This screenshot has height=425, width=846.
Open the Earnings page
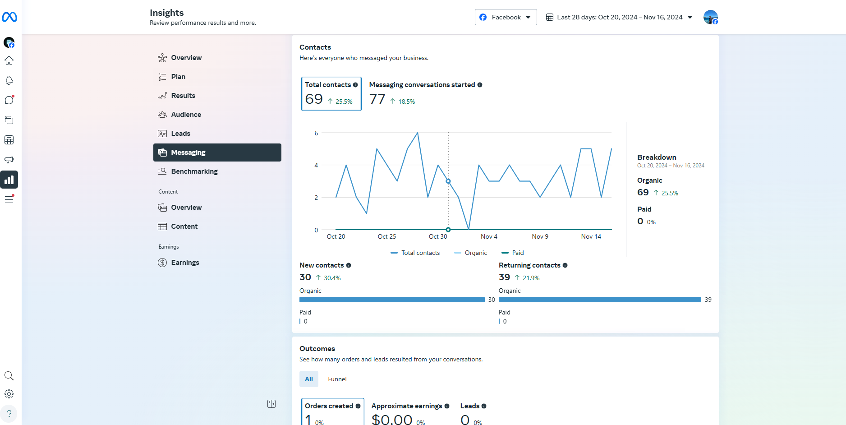coord(217,263)
